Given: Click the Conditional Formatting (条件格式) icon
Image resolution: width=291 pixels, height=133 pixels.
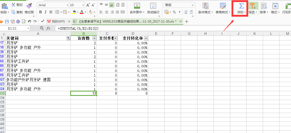Looking at the screenshot, I should (x=205, y=6).
